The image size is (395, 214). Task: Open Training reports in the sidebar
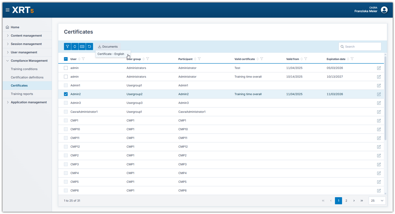[x=22, y=94]
